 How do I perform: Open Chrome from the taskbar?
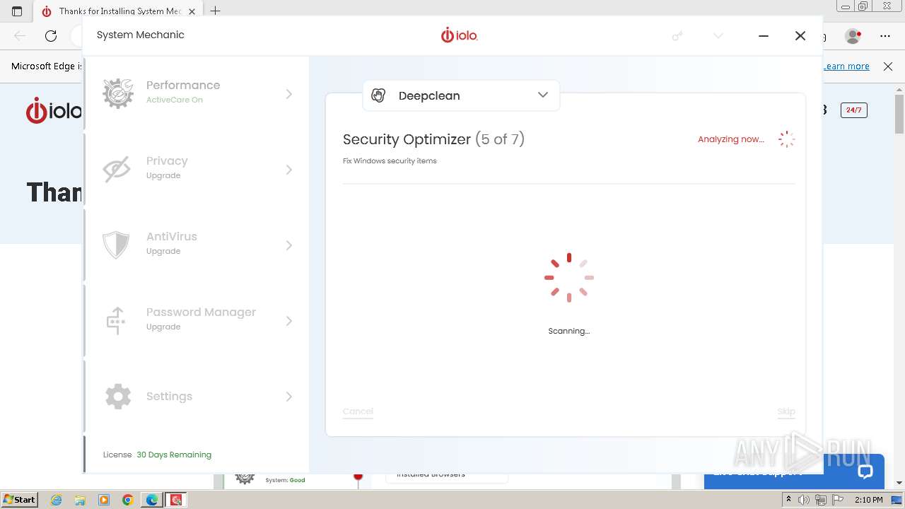pos(128,500)
